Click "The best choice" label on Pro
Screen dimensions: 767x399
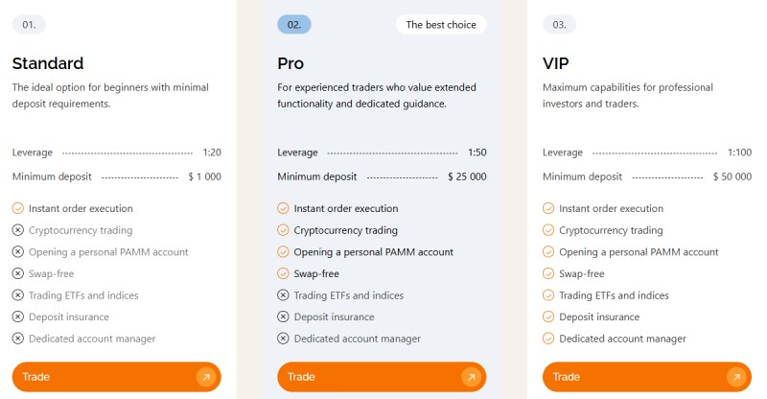tap(441, 25)
